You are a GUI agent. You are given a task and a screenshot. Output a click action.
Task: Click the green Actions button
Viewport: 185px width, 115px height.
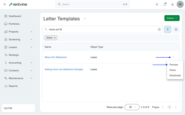[172, 18]
